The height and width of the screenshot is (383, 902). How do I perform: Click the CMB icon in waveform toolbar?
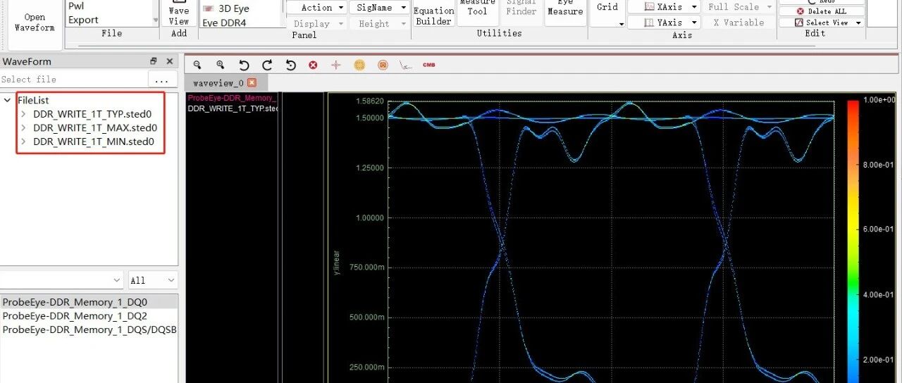428,65
